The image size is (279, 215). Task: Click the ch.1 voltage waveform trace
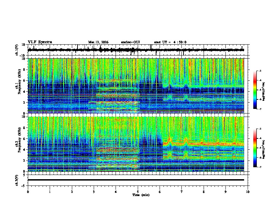tap(136, 50)
